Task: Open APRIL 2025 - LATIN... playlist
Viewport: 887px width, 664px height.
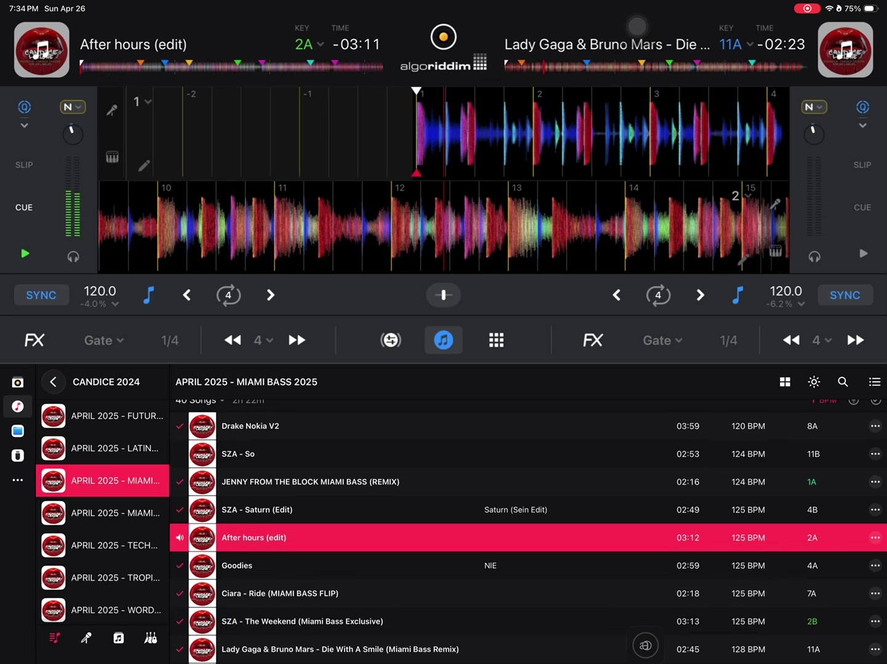Action: point(103,448)
